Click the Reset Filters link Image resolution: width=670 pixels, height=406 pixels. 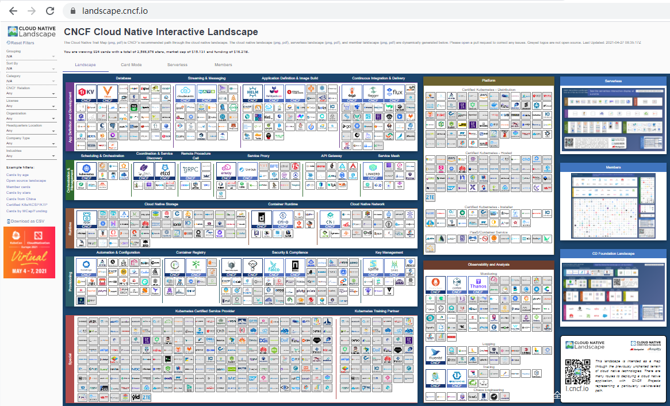[x=22, y=43]
